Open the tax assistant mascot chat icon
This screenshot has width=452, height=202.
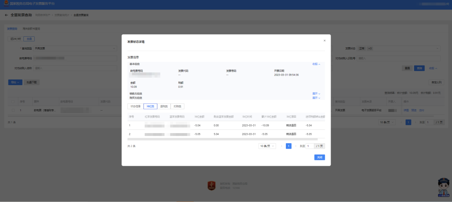[443, 187]
